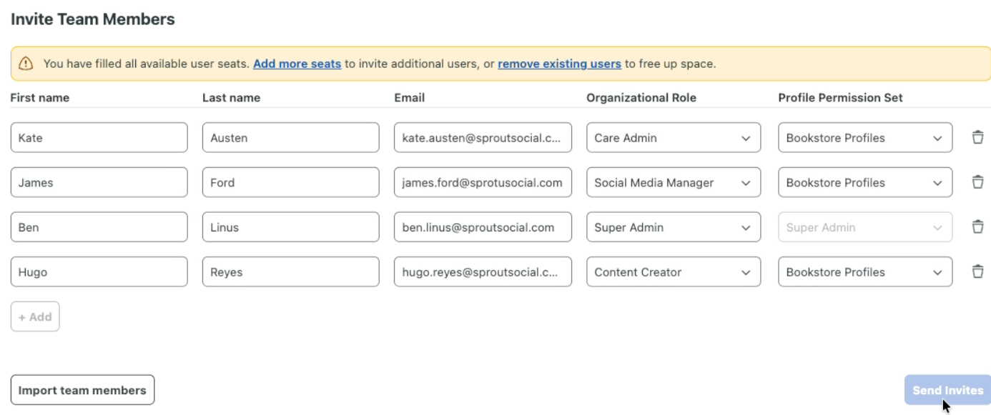Click the Invite Team Members heading
991x415 pixels.
93,19
